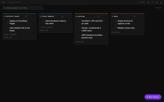Image resolution: width=164 pixels, height=102 pixels.
Task: Click the orange dot on Learning
Action: click(76, 16)
